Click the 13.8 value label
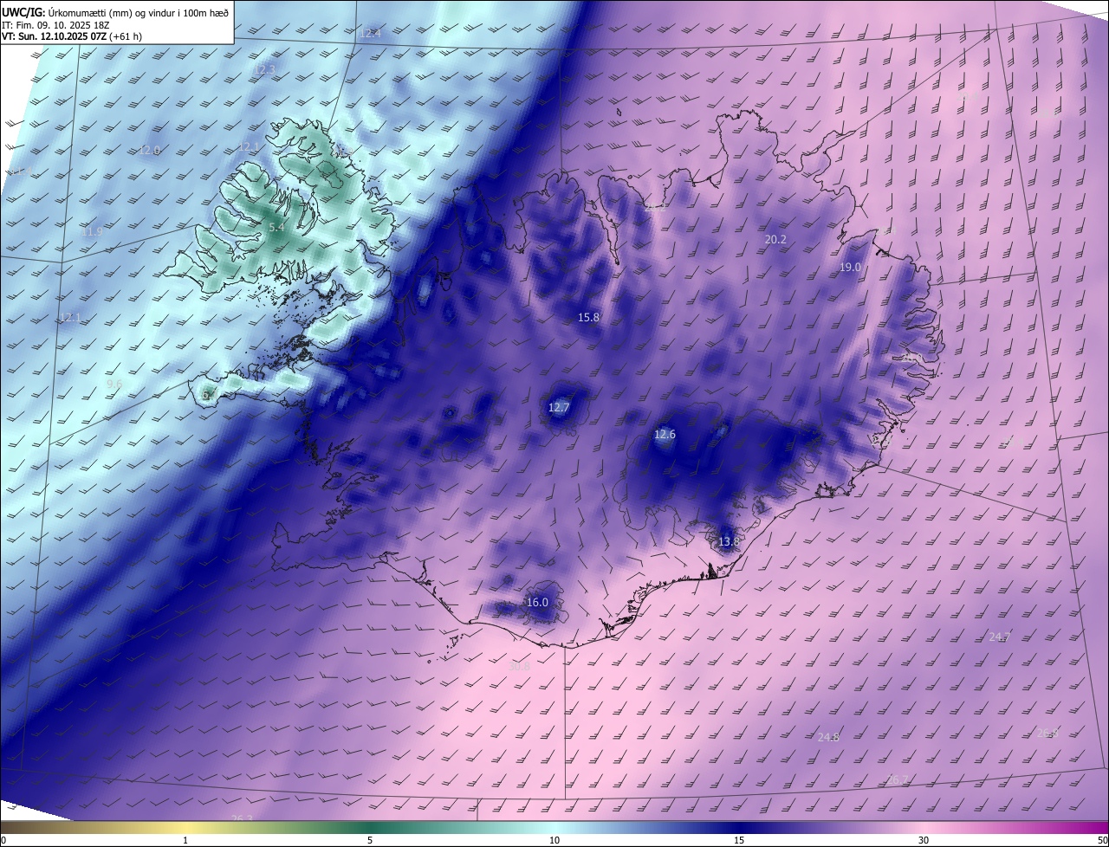1109x847 pixels. pos(730,542)
